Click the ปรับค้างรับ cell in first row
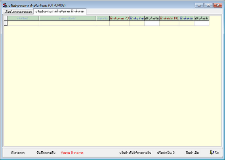 click(152, 23)
